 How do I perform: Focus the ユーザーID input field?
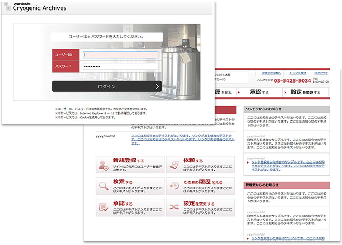point(120,55)
